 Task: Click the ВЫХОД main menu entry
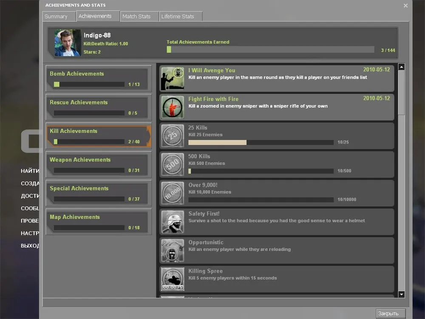coord(30,246)
